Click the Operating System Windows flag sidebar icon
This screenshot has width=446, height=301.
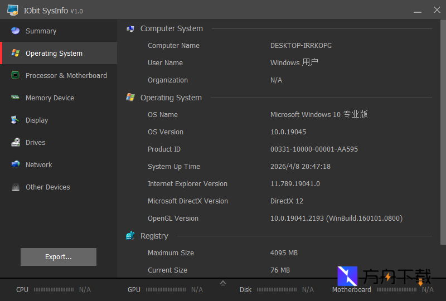pos(16,53)
